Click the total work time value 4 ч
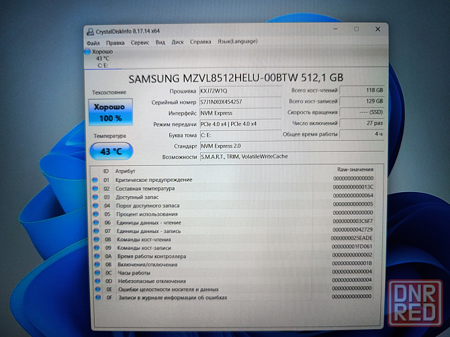 tap(361, 134)
